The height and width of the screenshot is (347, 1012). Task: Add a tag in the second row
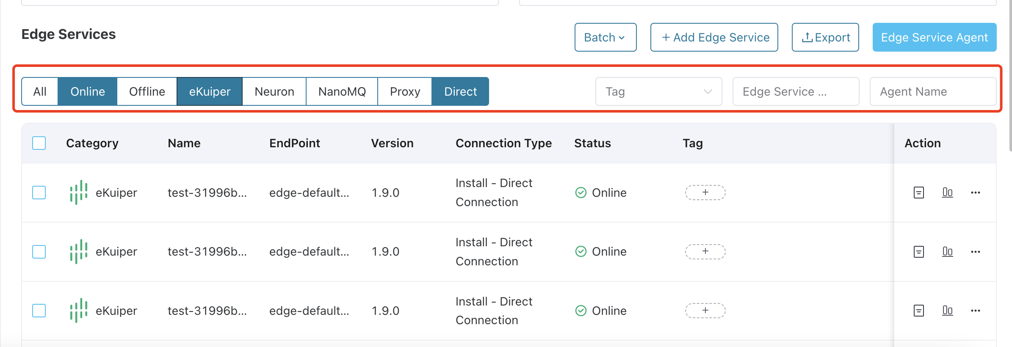[705, 252]
